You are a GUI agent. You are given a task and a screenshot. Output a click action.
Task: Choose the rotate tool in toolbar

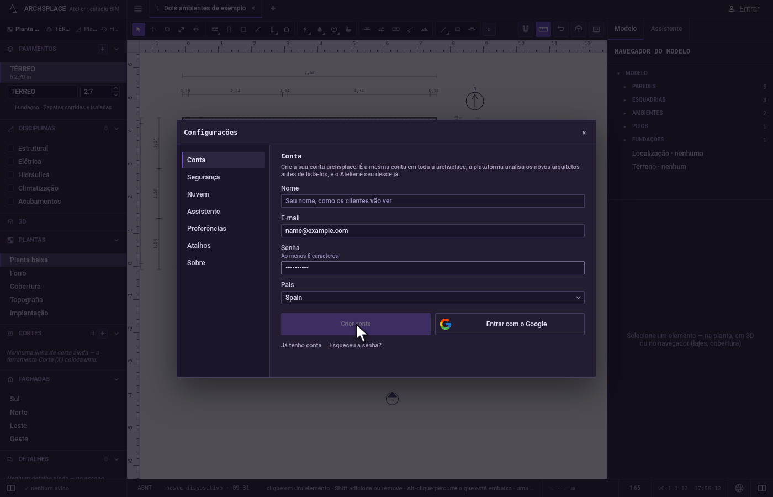tap(167, 29)
